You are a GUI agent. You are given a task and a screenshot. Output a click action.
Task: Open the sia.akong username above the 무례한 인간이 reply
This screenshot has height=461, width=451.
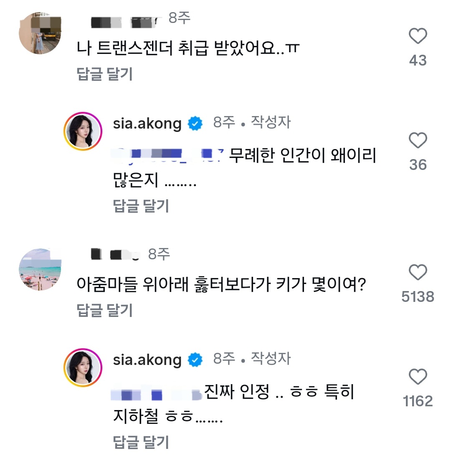tap(147, 124)
